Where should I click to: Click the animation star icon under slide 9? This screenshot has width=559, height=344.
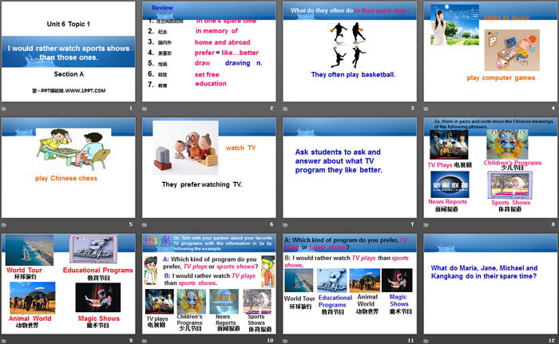[4, 341]
